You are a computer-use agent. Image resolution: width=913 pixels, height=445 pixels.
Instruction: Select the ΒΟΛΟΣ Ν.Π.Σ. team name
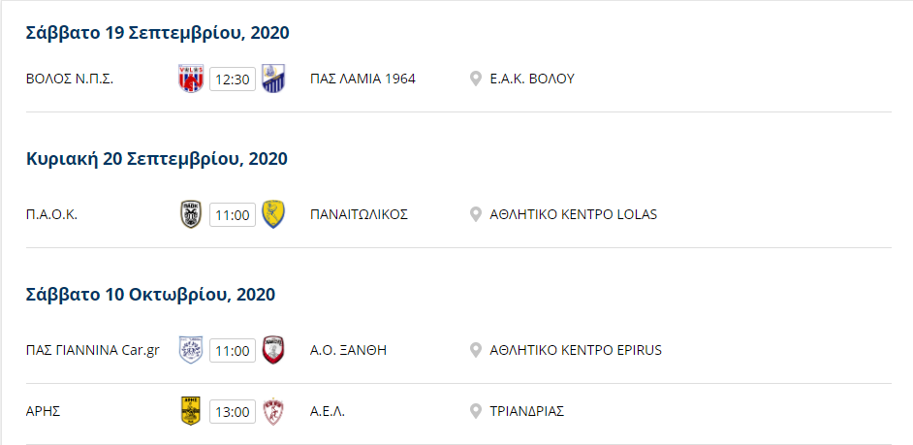click(x=70, y=79)
